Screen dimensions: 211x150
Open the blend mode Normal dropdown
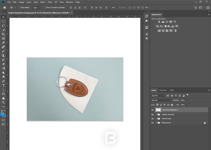tap(161, 100)
